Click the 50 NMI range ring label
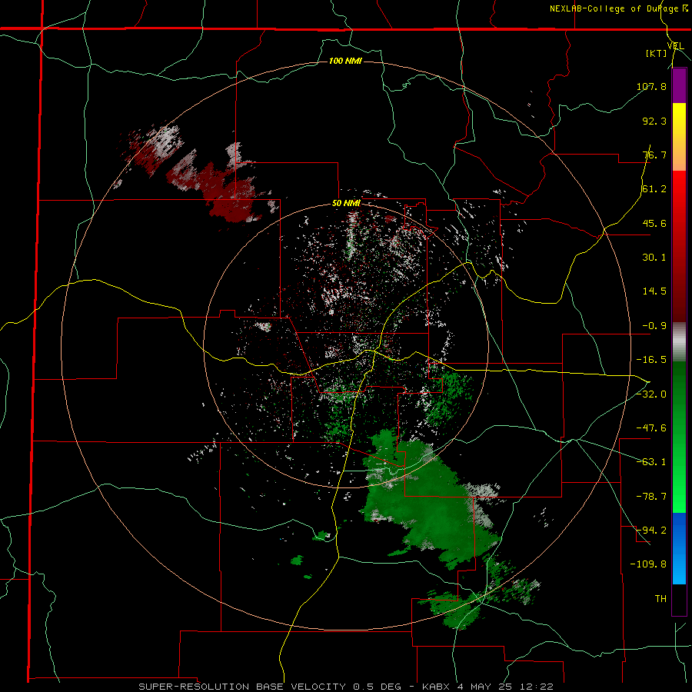Viewport: 692px width, 692px height. (x=346, y=204)
